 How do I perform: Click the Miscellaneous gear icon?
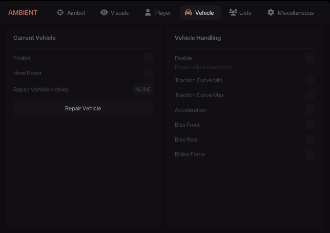point(271,12)
